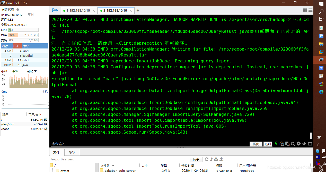
Task: Open file panel 历史 path history button
Action: (x=196, y=159)
